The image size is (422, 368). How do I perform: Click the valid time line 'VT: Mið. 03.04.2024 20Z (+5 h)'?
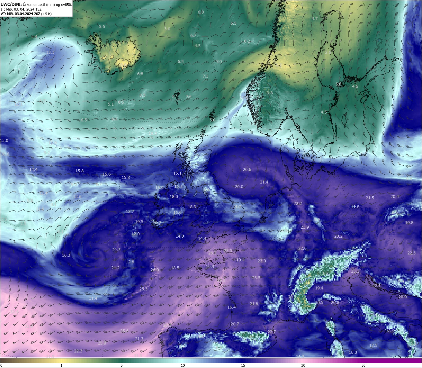point(26,14)
